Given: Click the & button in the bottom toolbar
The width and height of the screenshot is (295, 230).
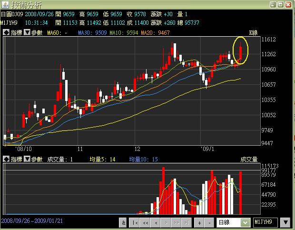Looking at the screenshot, I should (x=123, y=223).
